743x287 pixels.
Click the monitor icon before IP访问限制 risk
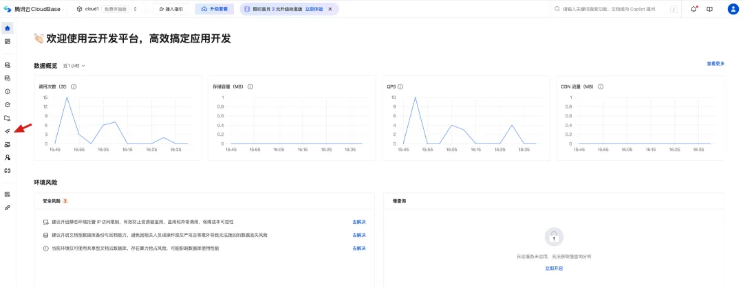pos(46,222)
